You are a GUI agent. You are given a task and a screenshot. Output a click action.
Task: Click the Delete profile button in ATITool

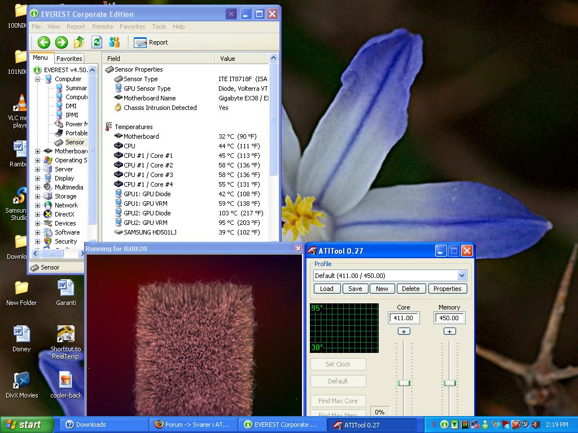point(411,289)
